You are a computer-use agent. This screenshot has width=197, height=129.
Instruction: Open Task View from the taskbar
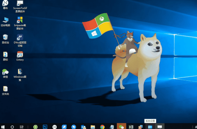[22, 127]
